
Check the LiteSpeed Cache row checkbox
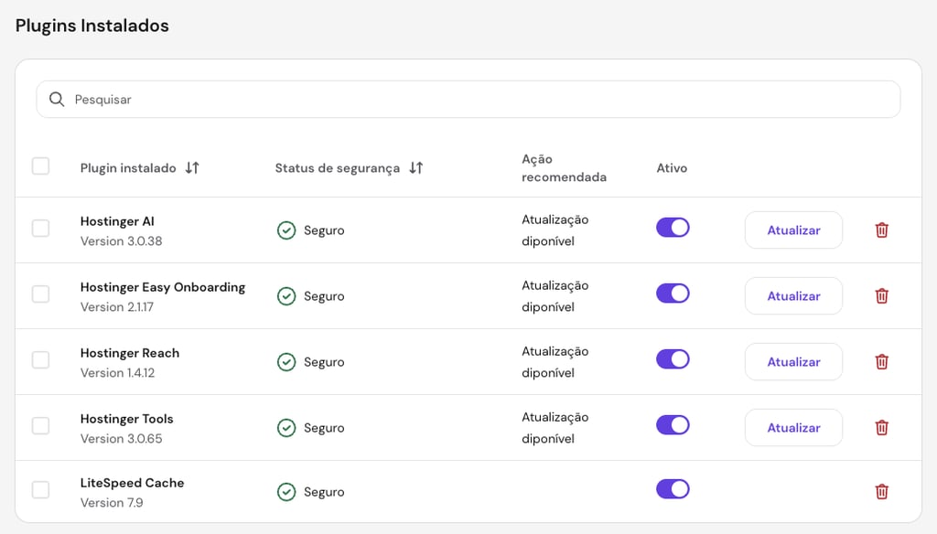[40, 490]
